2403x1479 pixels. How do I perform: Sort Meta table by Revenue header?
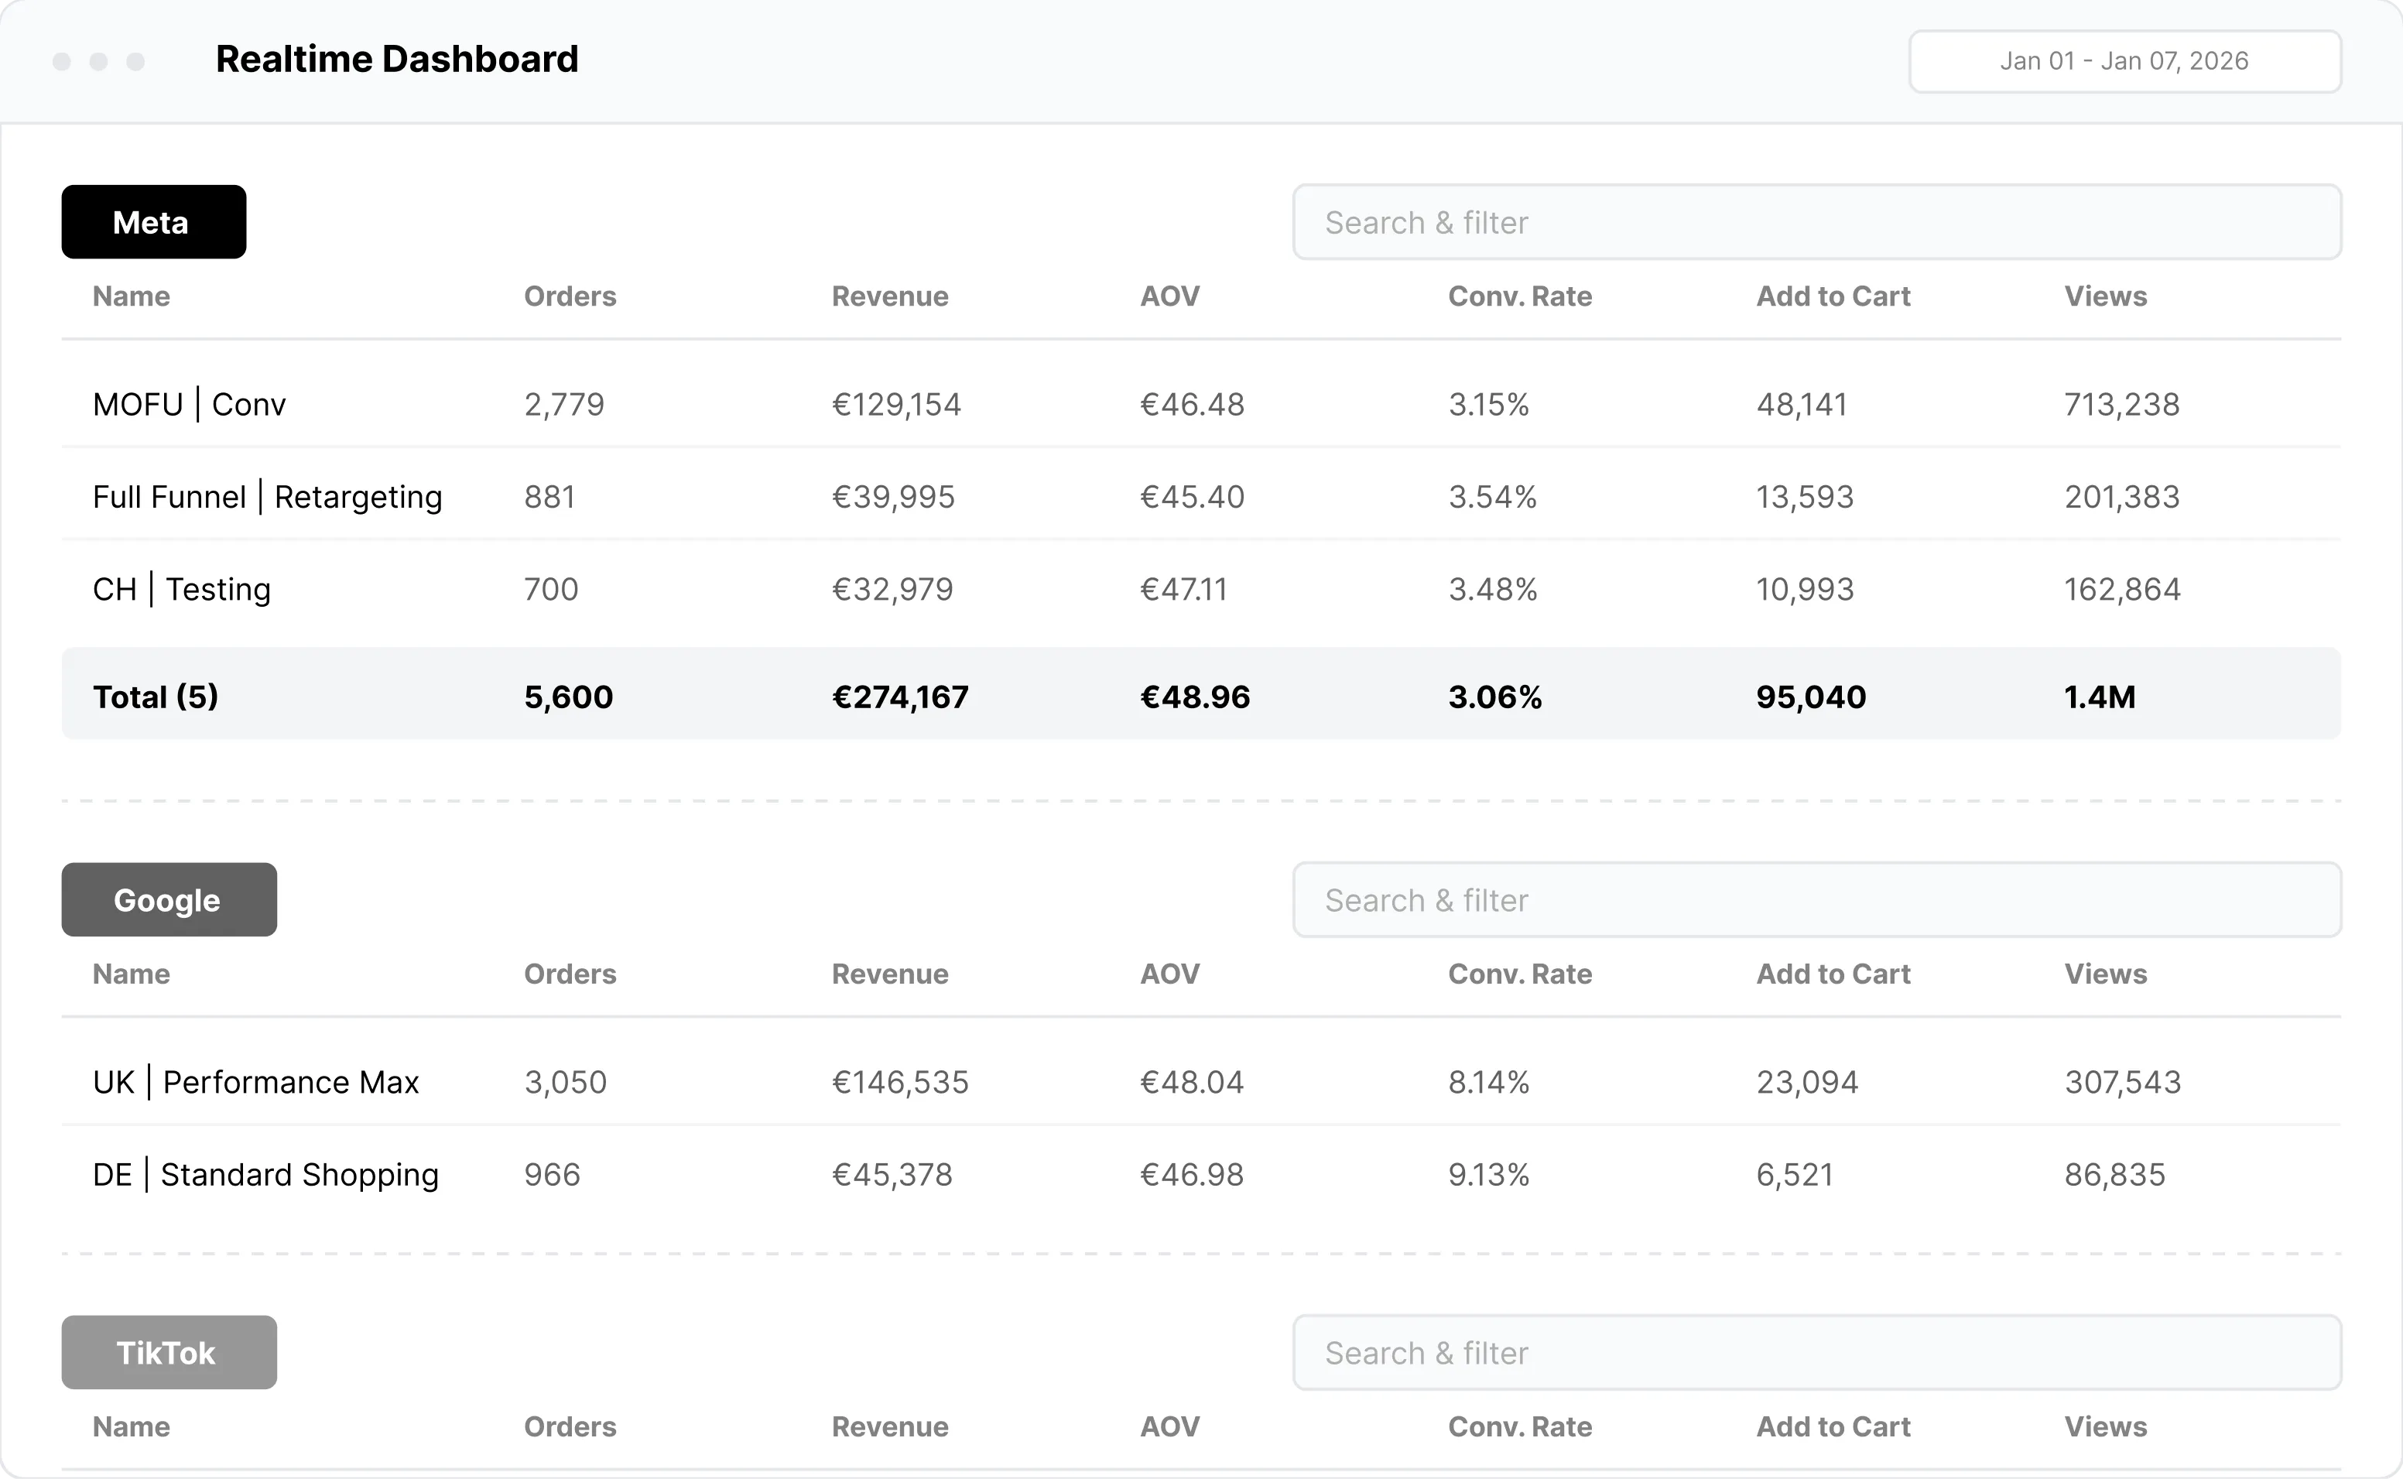pyautogui.click(x=889, y=296)
